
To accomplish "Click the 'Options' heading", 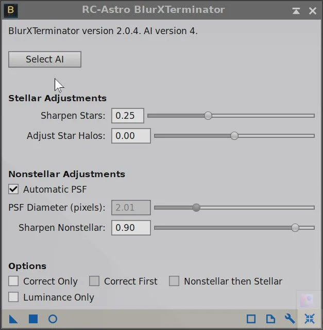I will pyautogui.click(x=27, y=266).
